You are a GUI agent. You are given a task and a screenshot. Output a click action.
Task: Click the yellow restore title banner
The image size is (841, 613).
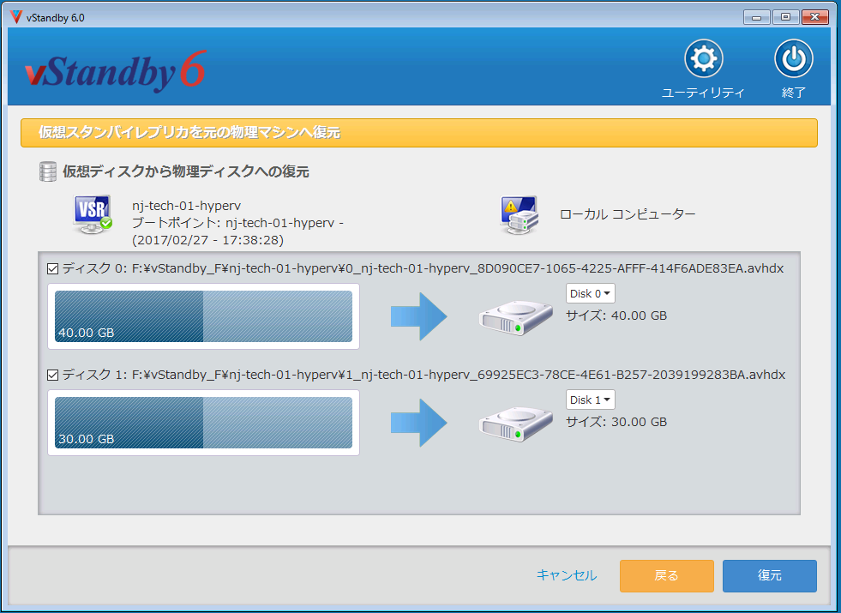point(418,133)
